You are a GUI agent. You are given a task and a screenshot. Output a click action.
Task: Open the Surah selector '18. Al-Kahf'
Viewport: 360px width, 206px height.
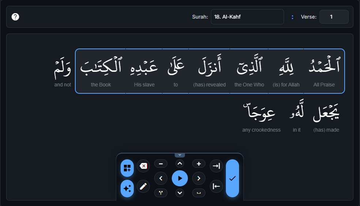pyautogui.click(x=247, y=17)
